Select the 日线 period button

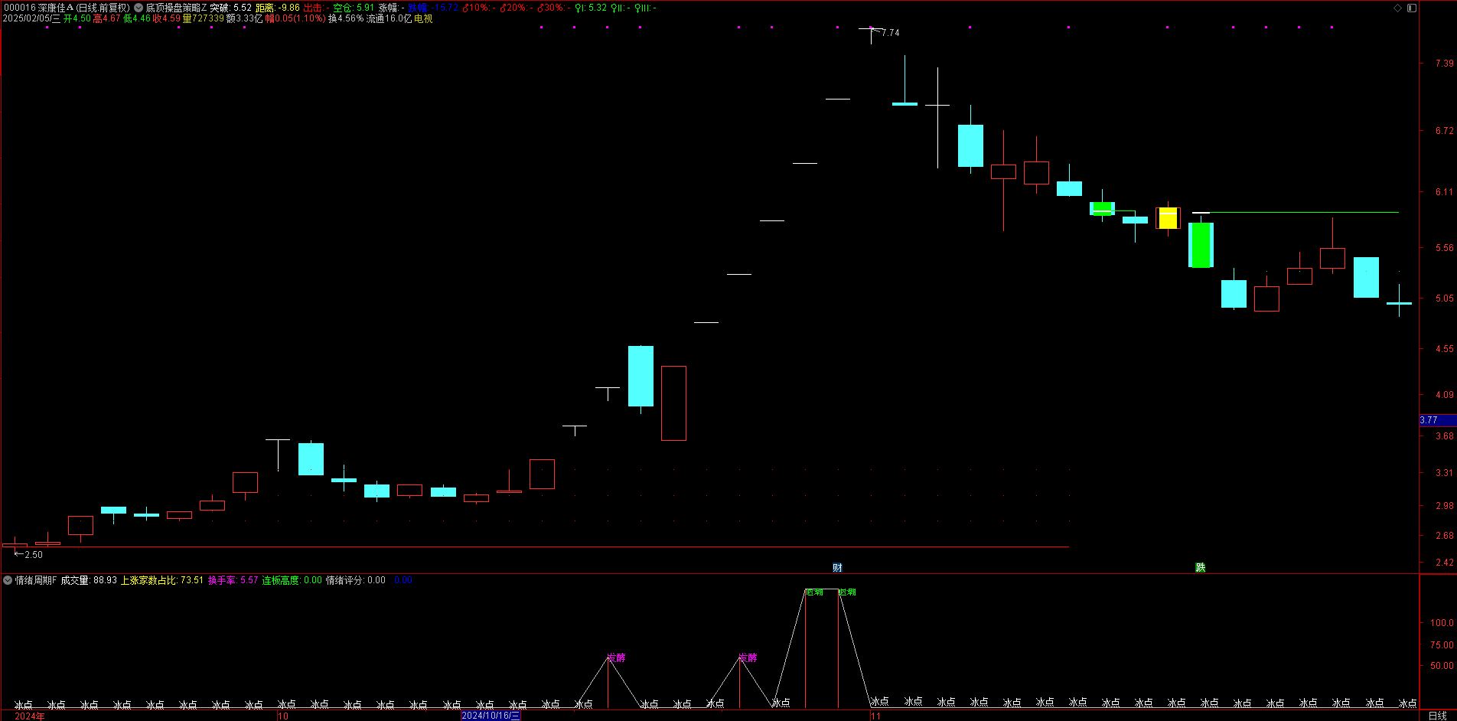point(1437,716)
